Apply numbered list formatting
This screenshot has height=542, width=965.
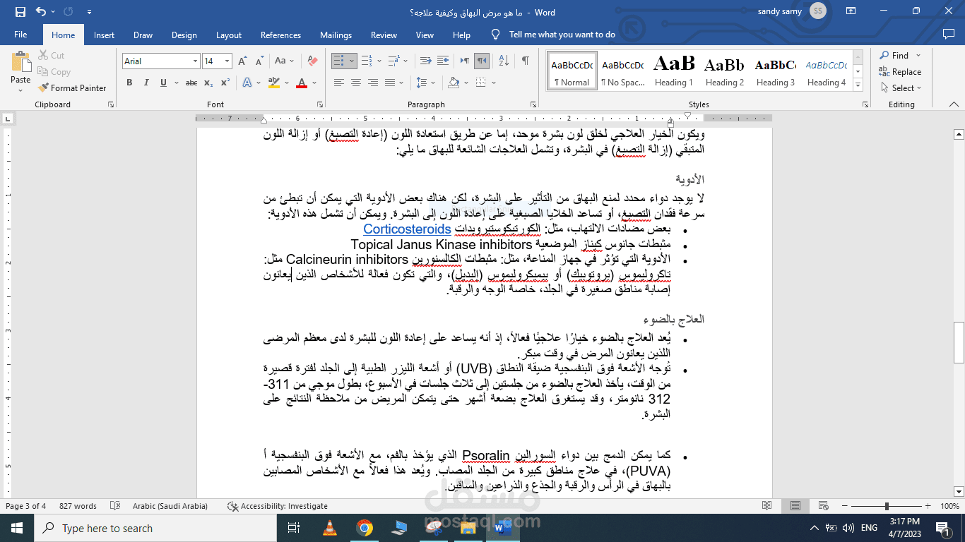click(x=367, y=61)
